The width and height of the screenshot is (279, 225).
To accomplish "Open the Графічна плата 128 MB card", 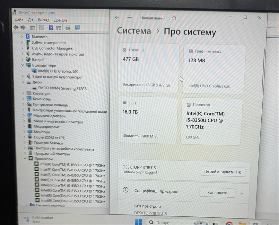I will point(214,69).
